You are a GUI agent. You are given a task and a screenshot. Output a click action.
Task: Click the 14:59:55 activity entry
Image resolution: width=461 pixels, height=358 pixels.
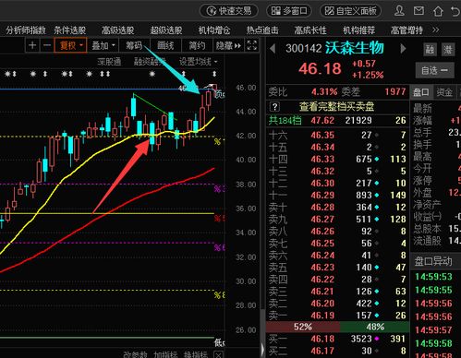tap(433, 290)
